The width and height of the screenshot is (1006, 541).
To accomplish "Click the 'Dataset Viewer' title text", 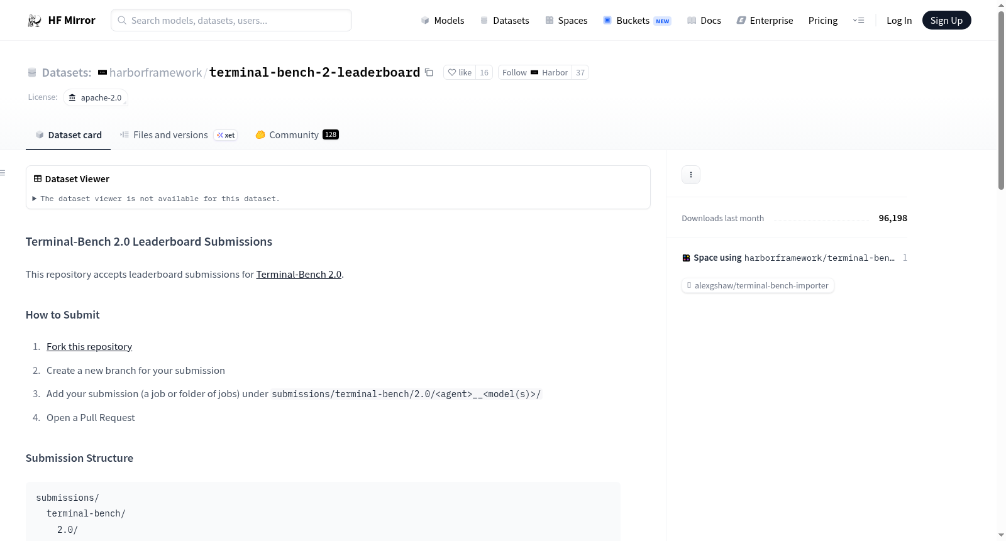I will [x=77, y=179].
